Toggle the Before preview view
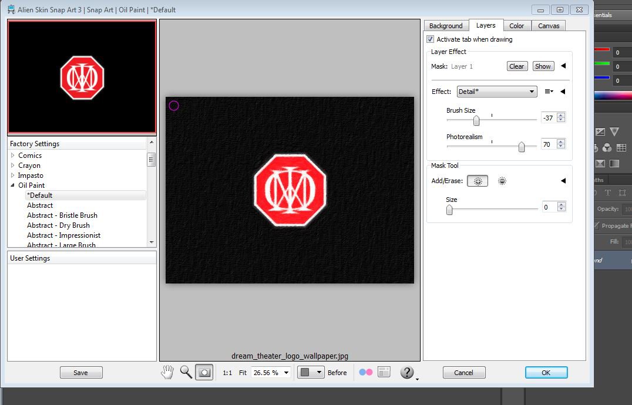Image resolution: width=632 pixels, height=405 pixels. coord(337,372)
